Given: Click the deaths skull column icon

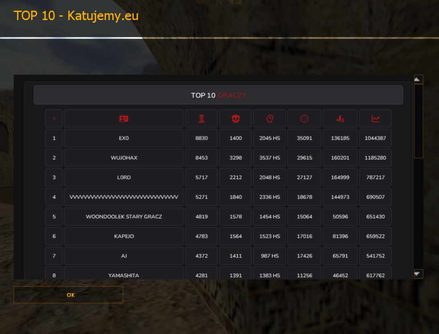Looking at the screenshot, I should pos(236,118).
